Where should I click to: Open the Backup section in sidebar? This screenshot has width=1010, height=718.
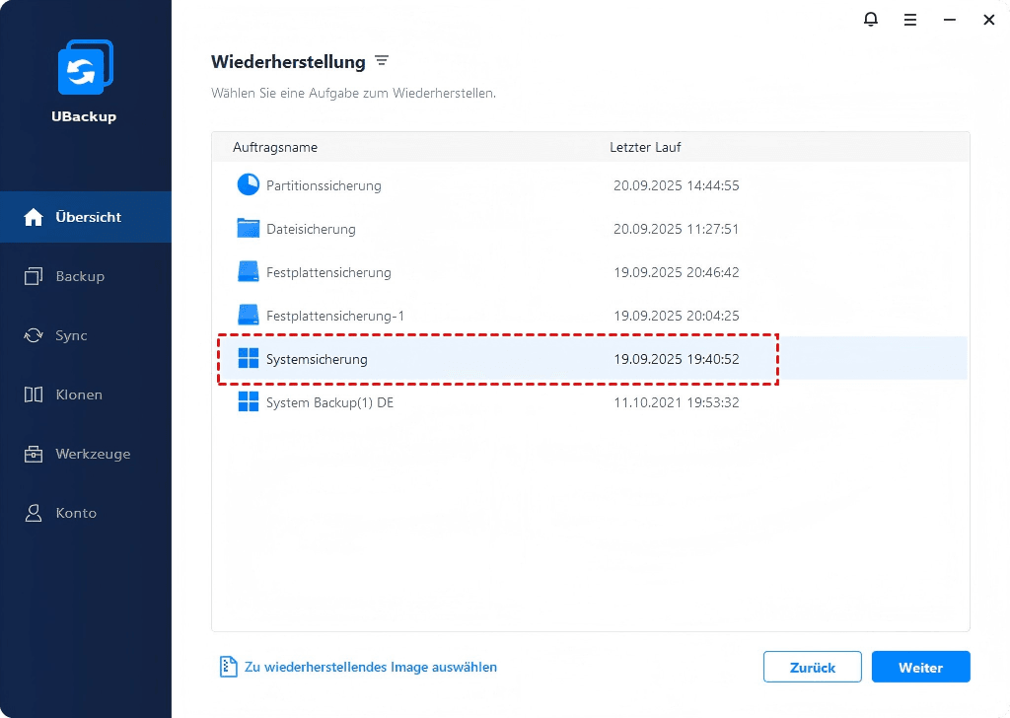point(79,276)
